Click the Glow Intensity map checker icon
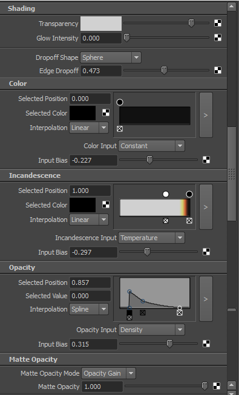Image resolution: width=239 pixels, height=395 pixels. [218, 38]
